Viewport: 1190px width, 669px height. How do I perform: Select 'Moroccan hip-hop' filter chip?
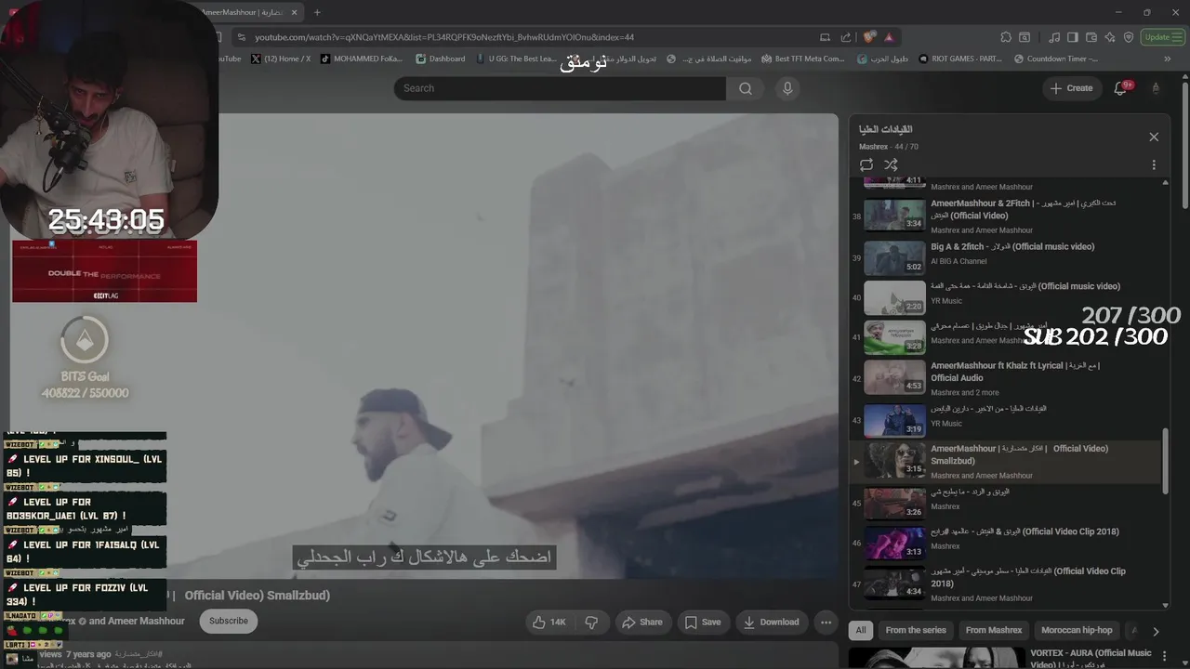[x=1077, y=630]
